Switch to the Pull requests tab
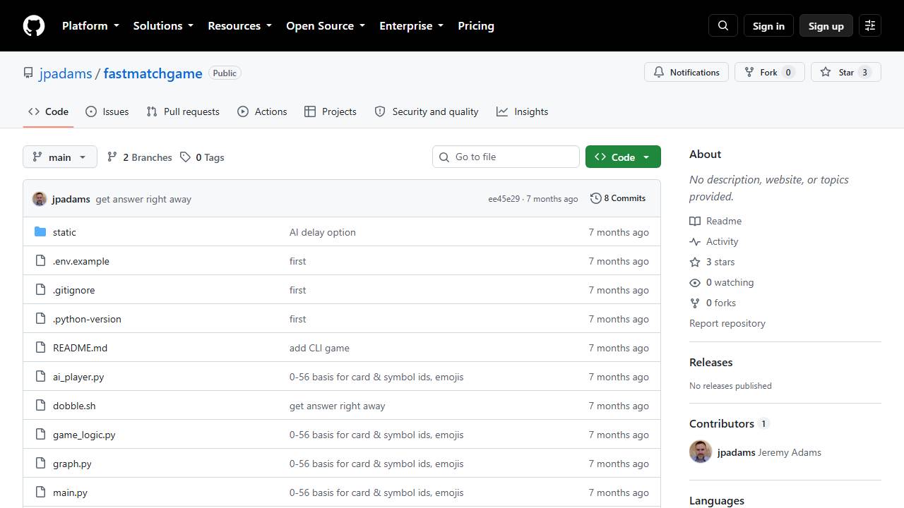 pos(183,111)
